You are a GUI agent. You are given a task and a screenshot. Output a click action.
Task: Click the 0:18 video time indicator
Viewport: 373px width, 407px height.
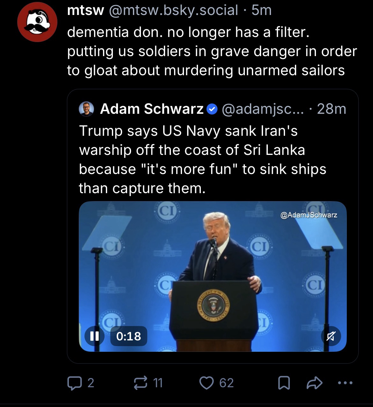128,336
